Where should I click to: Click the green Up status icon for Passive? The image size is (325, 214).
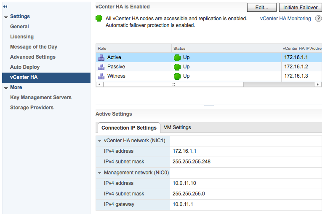(x=177, y=67)
